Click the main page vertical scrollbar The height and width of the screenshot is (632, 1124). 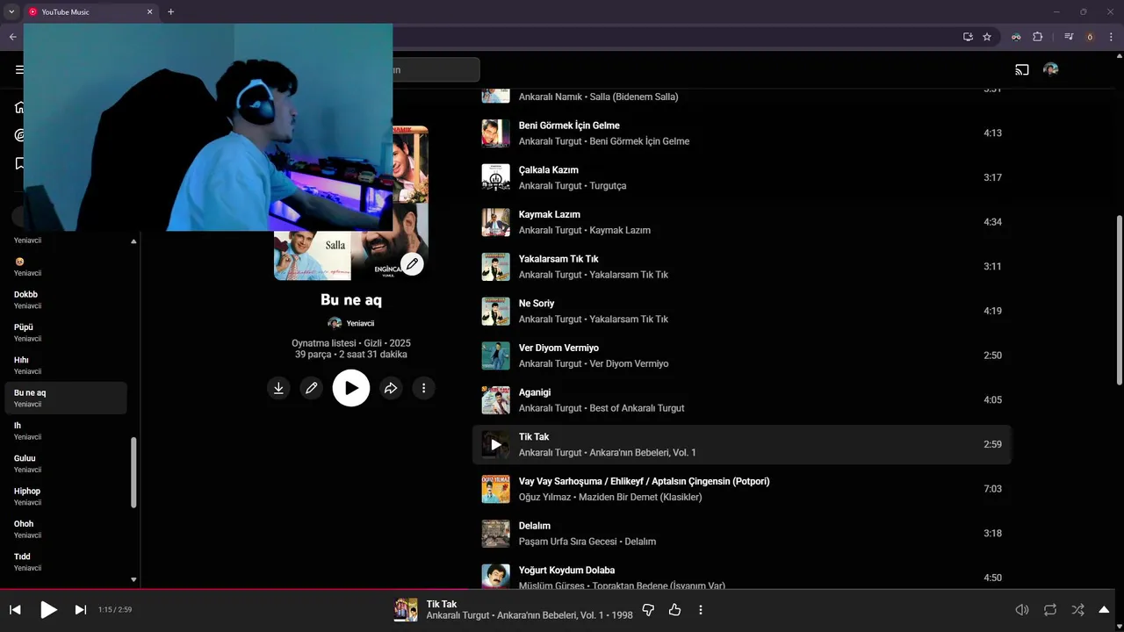(1119, 300)
